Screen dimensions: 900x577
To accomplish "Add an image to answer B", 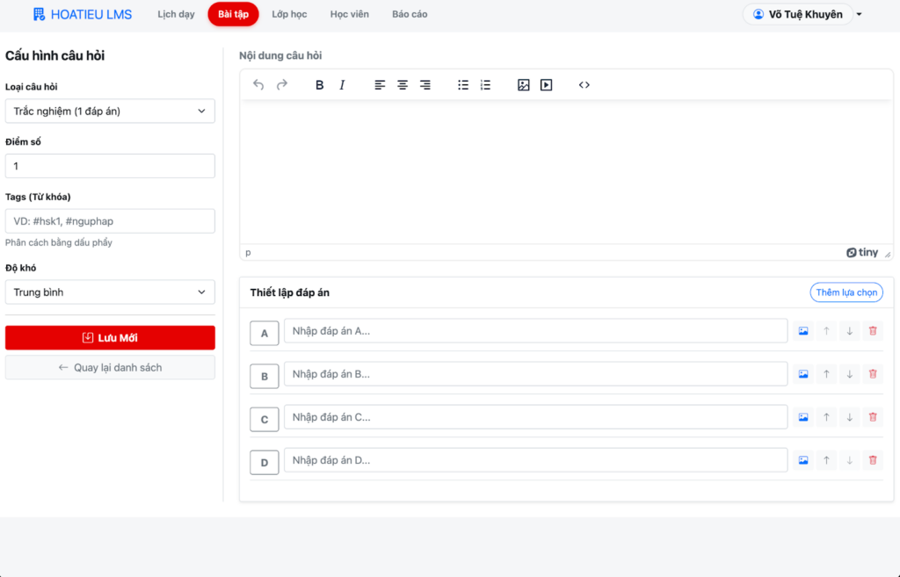I will pos(803,374).
